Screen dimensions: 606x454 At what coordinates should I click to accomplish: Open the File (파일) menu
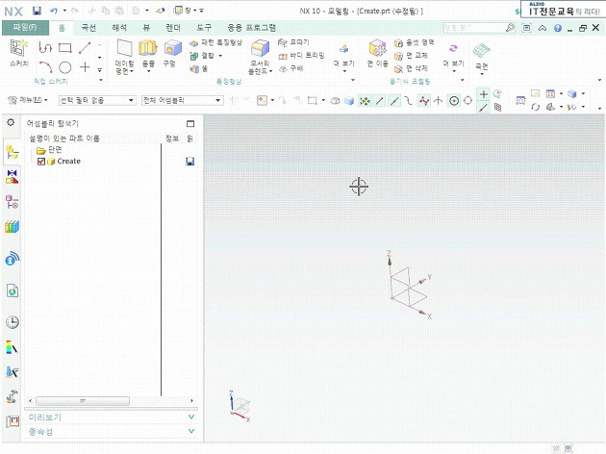(x=25, y=28)
